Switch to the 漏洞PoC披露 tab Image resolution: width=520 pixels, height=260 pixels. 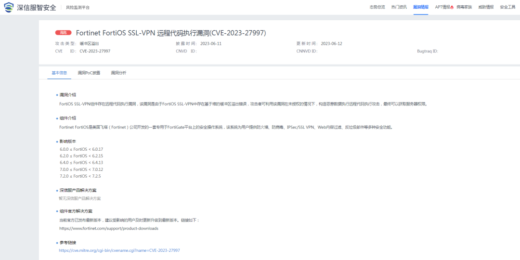tap(89, 73)
